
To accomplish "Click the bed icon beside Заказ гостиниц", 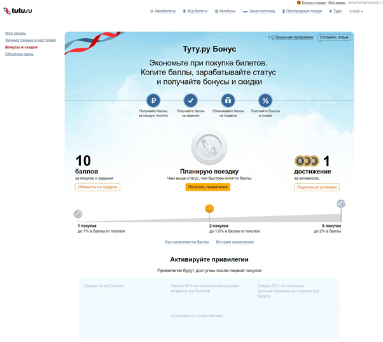I will click(245, 11).
